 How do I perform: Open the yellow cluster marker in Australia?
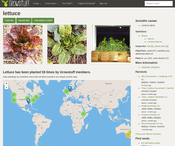point(128,135)
